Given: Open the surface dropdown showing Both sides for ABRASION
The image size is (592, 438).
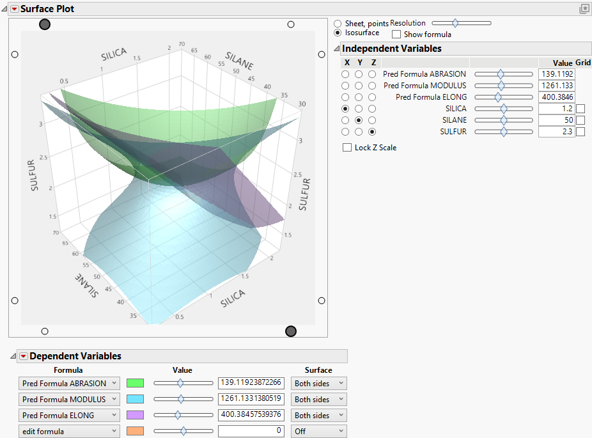Looking at the screenshot, I should pyautogui.click(x=318, y=383).
